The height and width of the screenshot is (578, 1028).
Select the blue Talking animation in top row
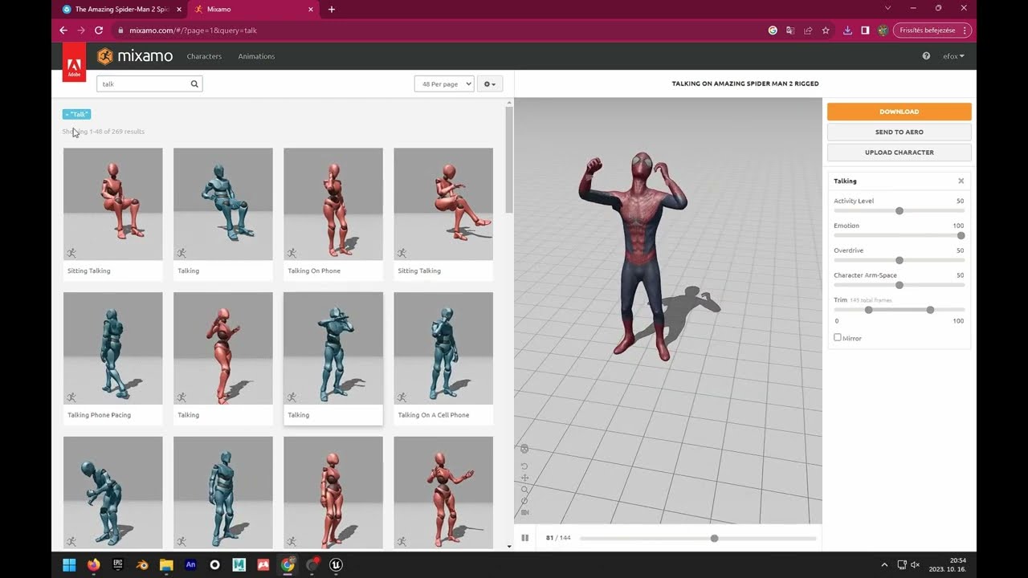coord(222,214)
